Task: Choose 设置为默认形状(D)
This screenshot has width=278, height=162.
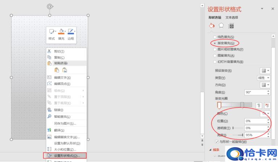Action: pyautogui.click(x=67, y=143)
